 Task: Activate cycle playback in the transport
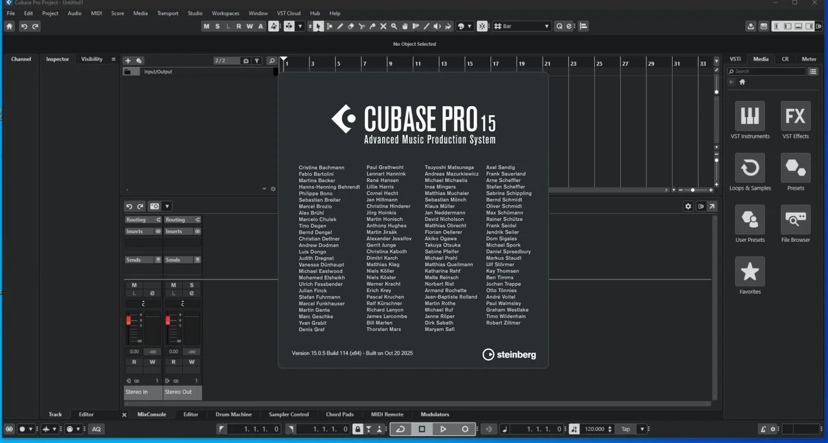(401, 429)
